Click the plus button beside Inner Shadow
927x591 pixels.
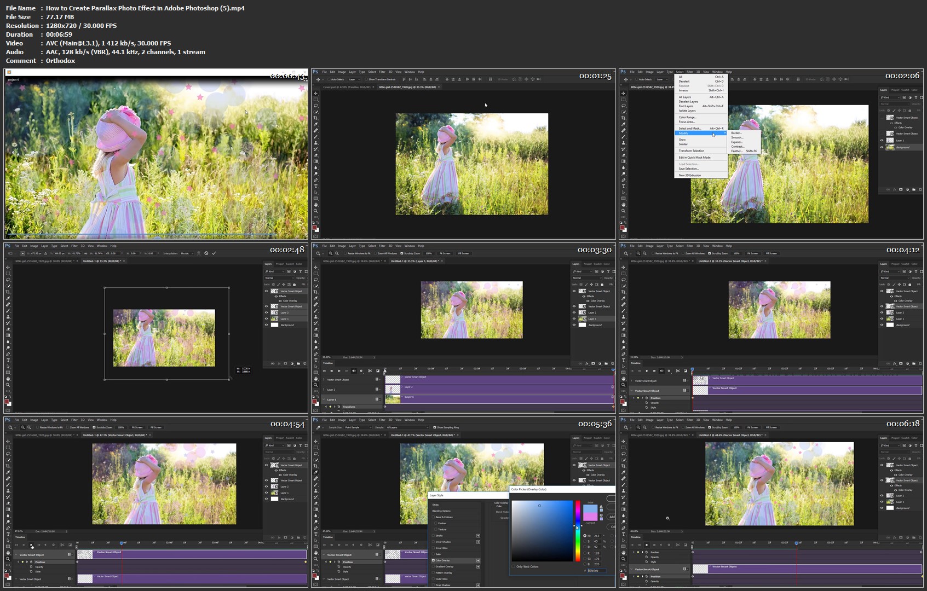pyautogui.click(x=478, y=542)
